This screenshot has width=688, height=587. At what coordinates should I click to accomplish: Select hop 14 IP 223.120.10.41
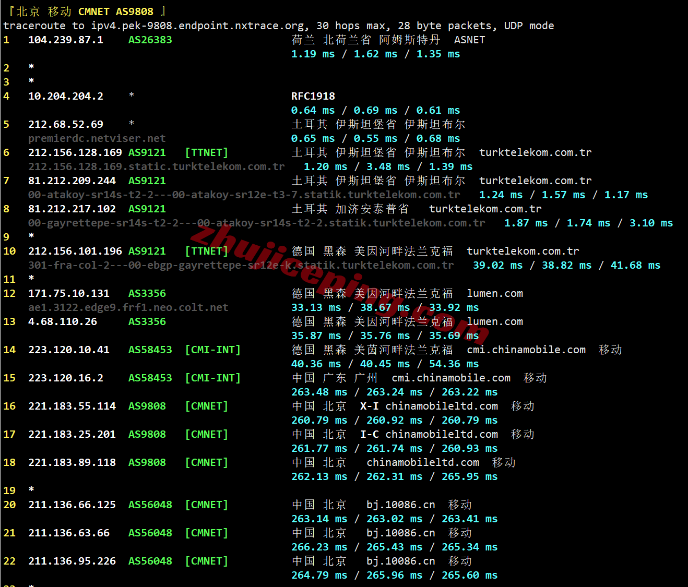[69, 350]
